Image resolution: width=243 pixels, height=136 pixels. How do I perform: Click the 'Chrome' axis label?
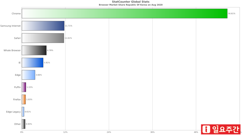tap(16, 14)
